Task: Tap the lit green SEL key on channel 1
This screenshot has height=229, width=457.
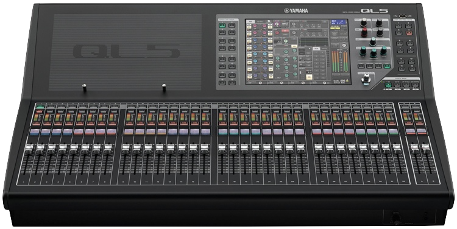Action: click(40, 107)
